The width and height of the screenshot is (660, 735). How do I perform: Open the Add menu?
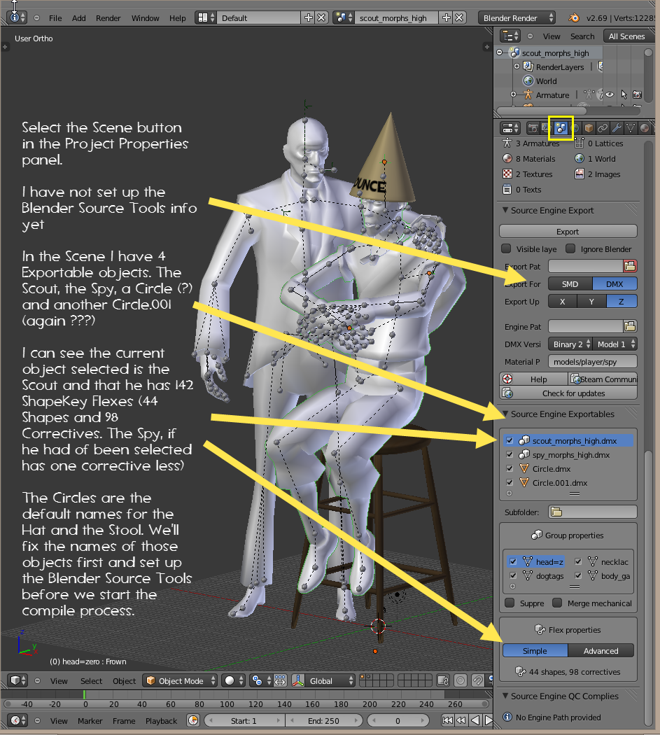click(x=79, y=17)
